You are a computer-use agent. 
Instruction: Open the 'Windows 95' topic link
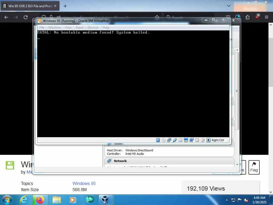(84, 183)
